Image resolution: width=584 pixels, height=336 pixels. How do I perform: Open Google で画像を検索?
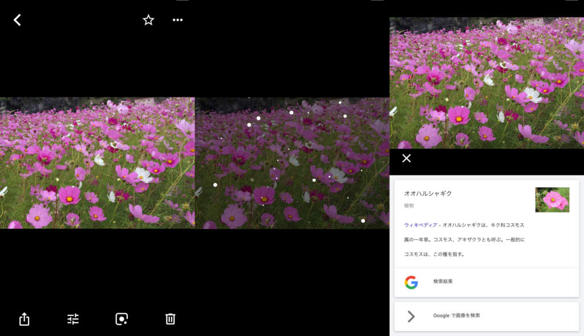click(x=486, y=316)
